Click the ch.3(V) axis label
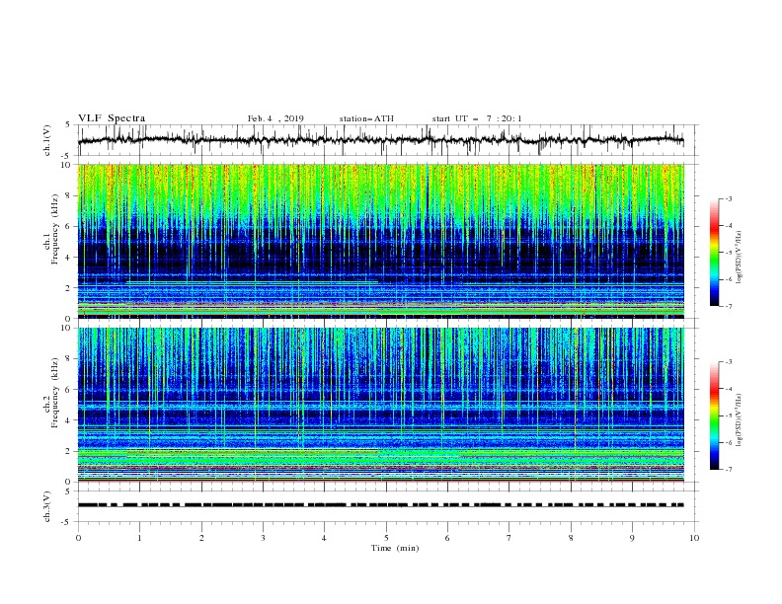 [47, 506]
